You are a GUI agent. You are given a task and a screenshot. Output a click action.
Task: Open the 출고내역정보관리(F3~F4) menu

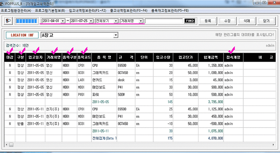(x=129, y=11)
